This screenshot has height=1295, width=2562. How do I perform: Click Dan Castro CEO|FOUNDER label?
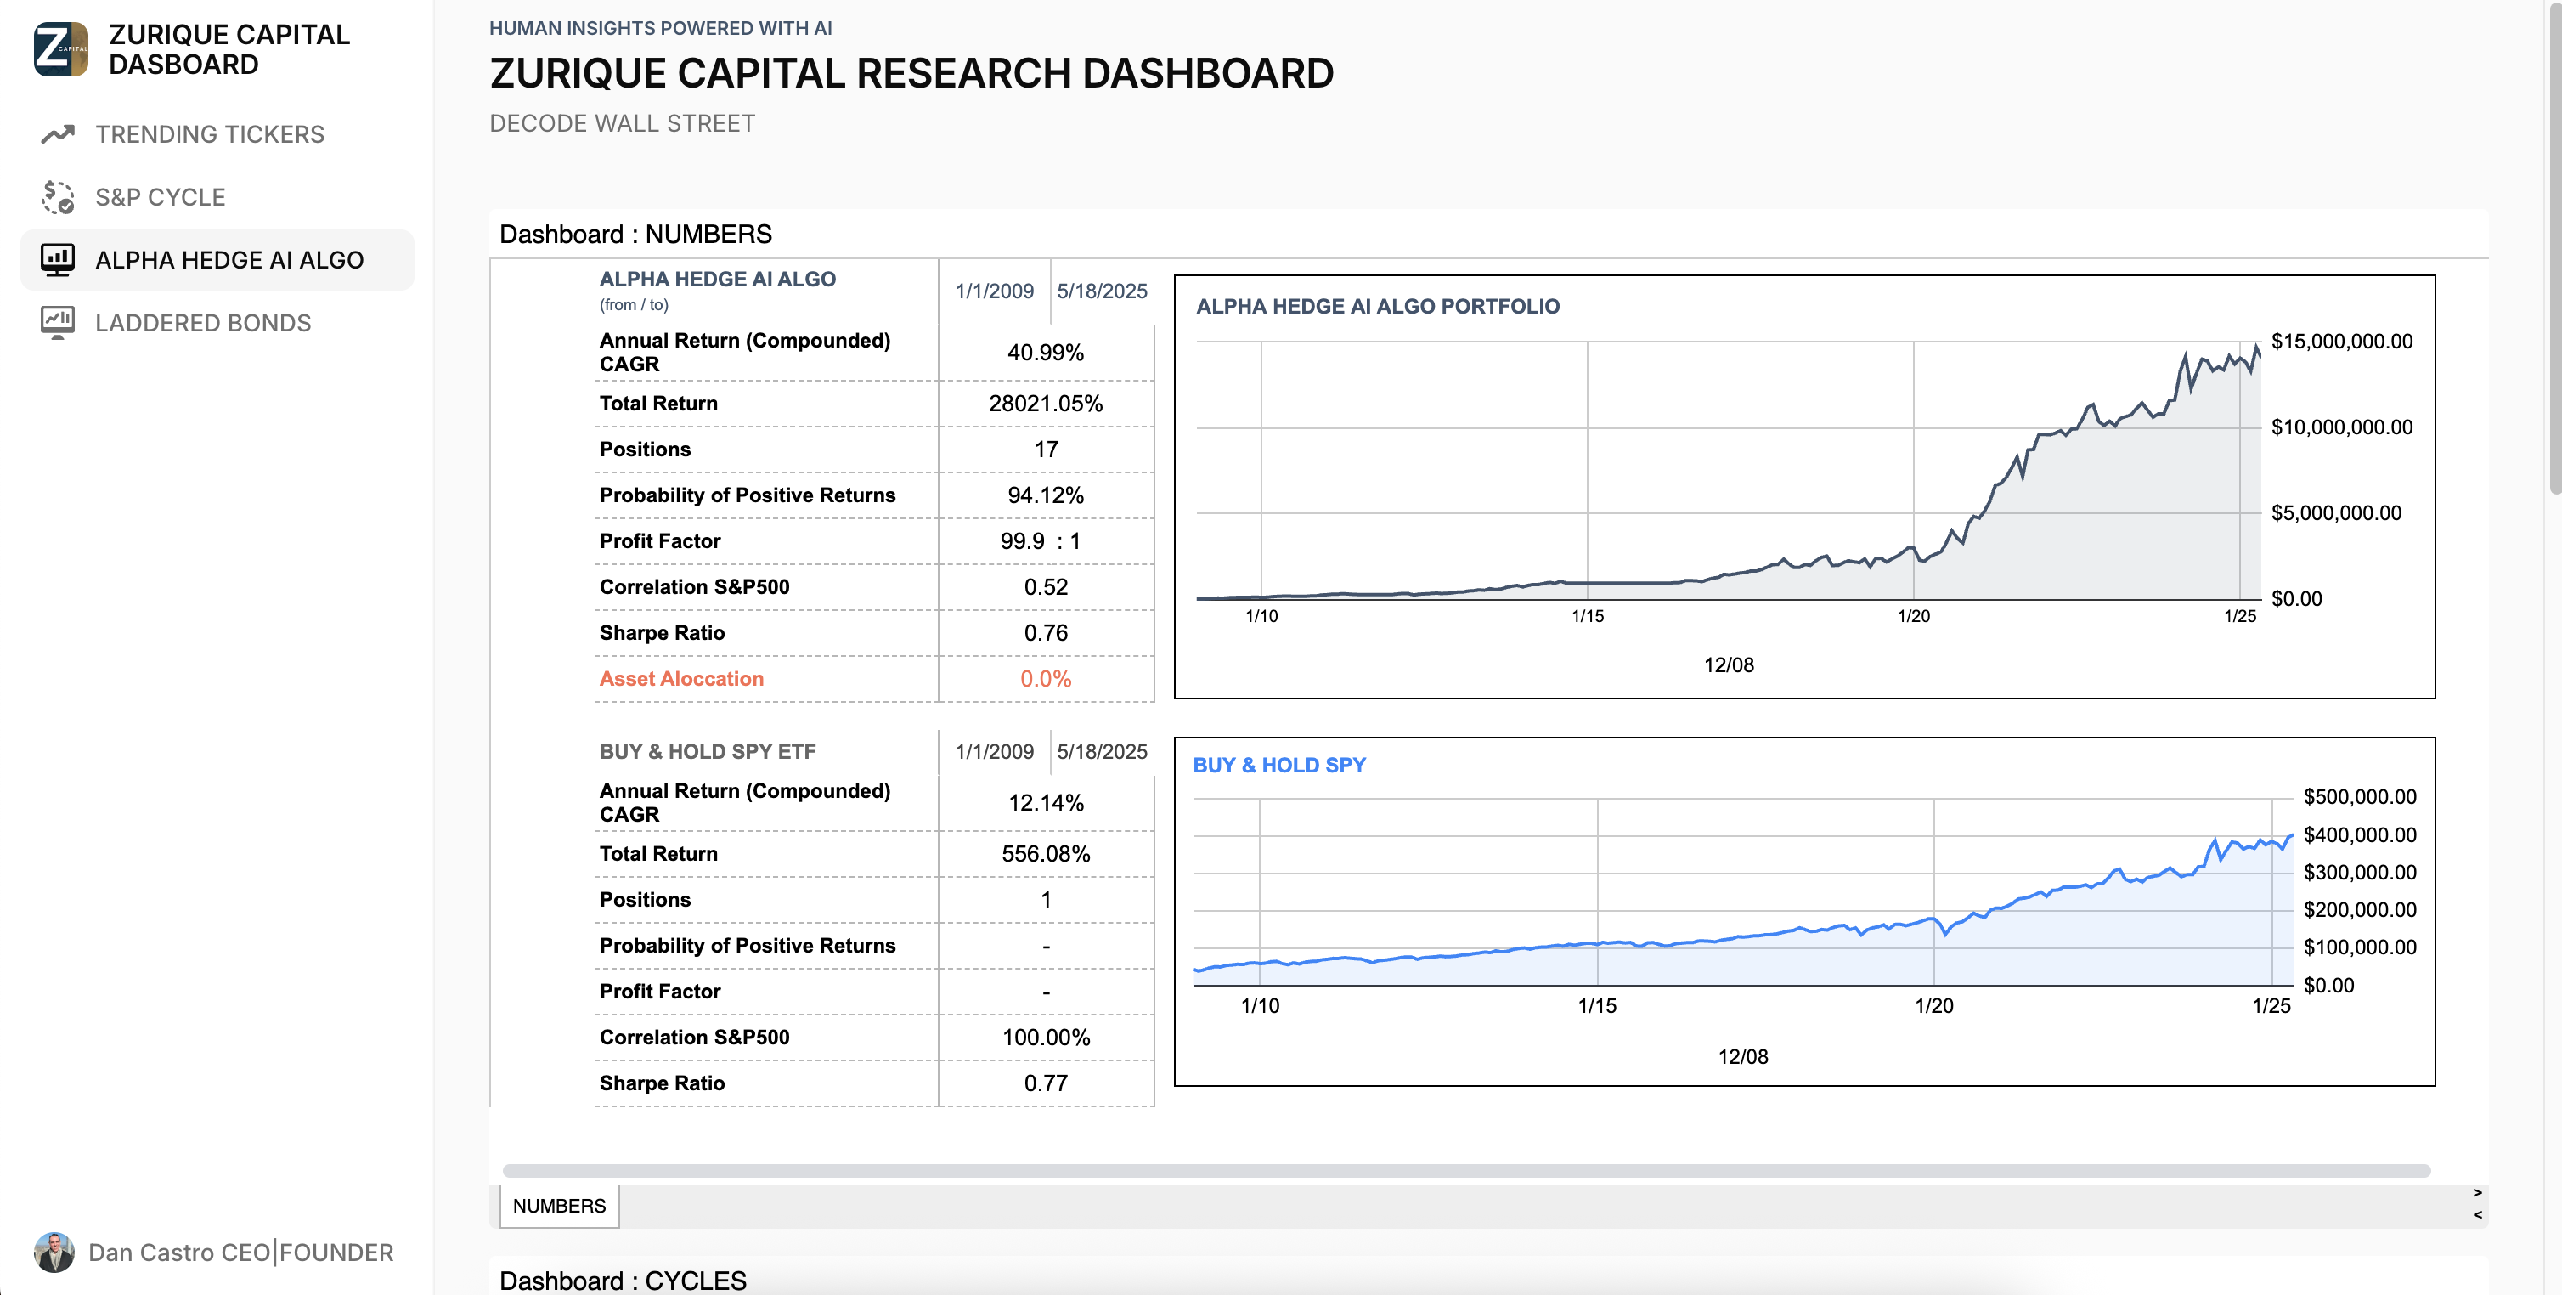click(x=240, y=1251)
